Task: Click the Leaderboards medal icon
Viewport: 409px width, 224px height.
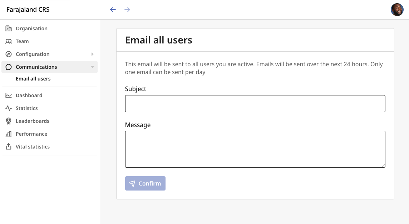Action: (x=9, y=121)
